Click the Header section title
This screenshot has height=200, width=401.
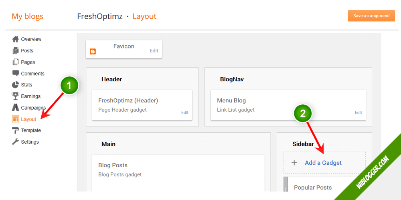click(111, 79)
